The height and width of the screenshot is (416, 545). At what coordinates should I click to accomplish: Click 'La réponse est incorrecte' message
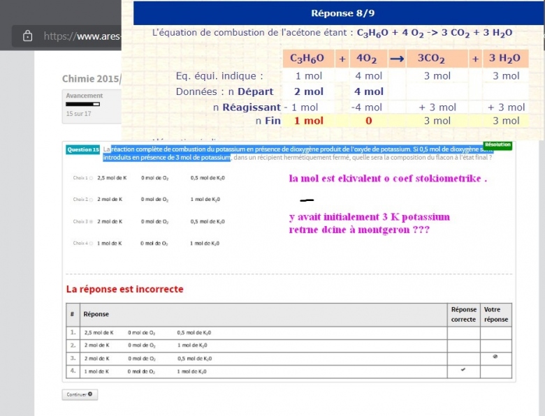(125, 289)
